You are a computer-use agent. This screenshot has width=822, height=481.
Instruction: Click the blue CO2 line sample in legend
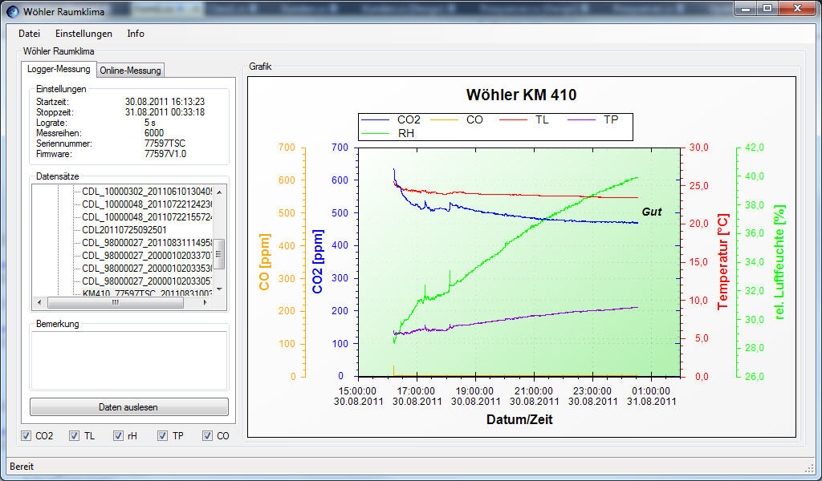pyautogui.click(x=376, y=120)
